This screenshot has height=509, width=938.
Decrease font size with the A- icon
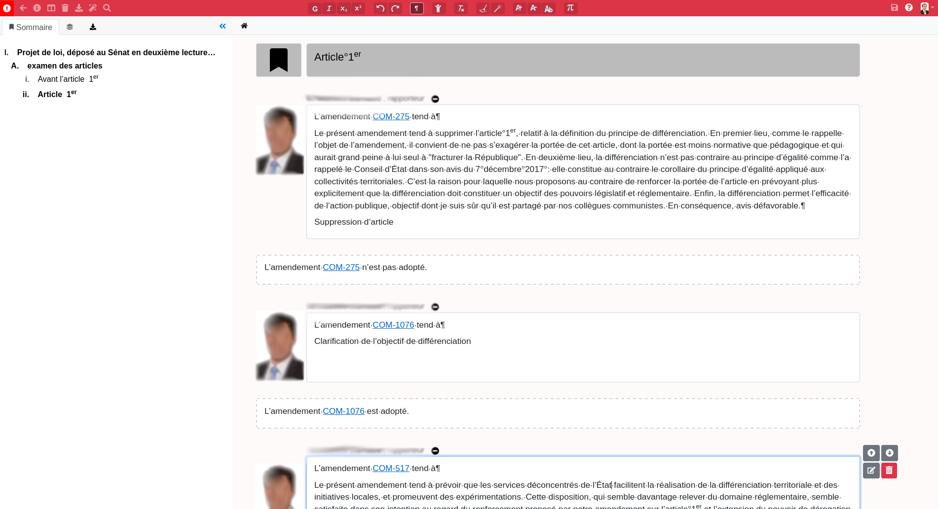tap(534, 8)
